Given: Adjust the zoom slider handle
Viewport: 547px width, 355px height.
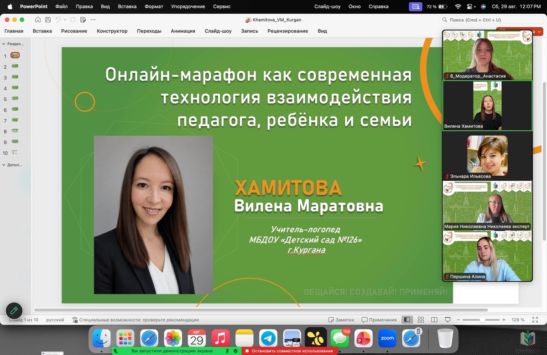Looking at the screenshot, I should [482, 320].
